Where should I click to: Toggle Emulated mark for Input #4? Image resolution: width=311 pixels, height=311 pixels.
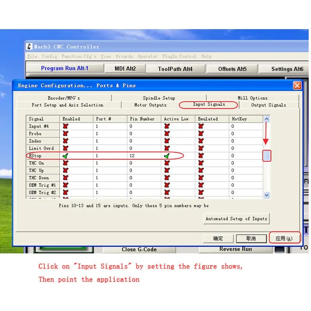tap(201, 126)
